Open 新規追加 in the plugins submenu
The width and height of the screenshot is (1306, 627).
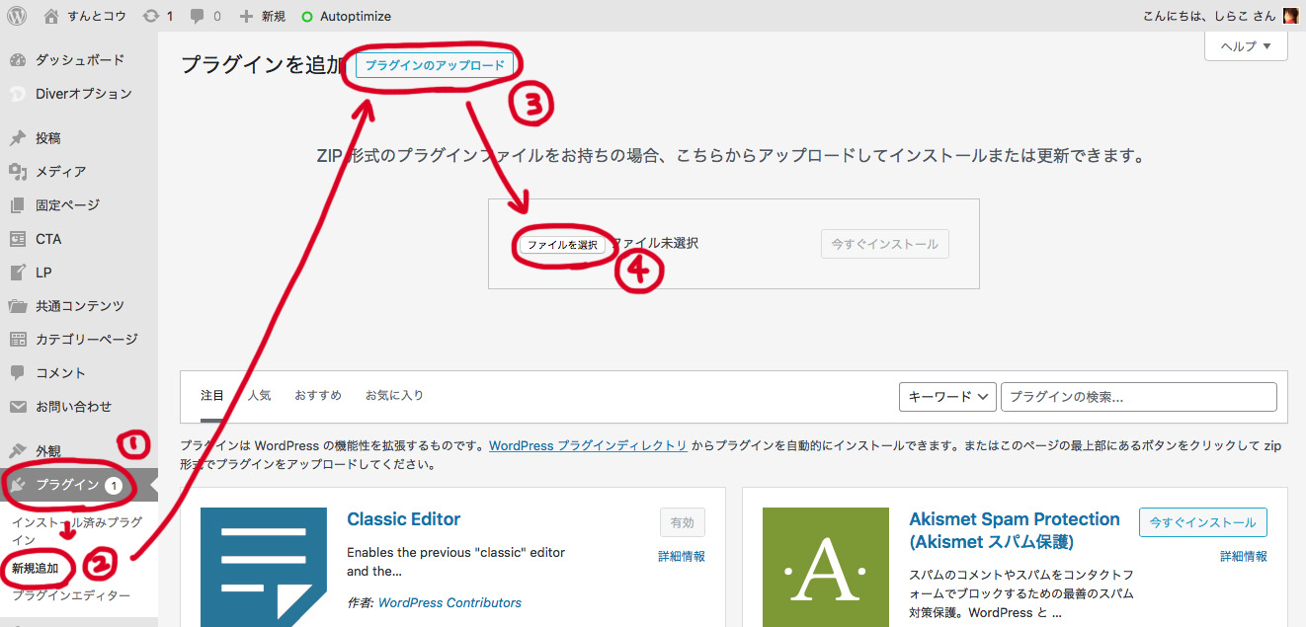pyautogui.click(x=35, y=569)
